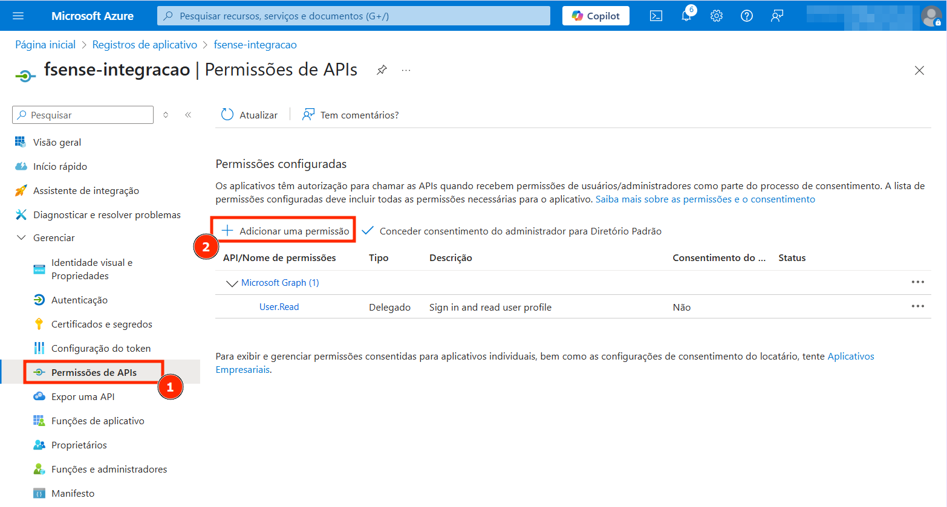Click fsense-integracao breadcrumb
Screen dimensions: 947x507
pyautogui.click(x=255, y=45)
